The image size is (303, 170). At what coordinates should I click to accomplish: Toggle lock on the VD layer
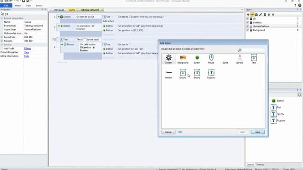click(251, 18)
